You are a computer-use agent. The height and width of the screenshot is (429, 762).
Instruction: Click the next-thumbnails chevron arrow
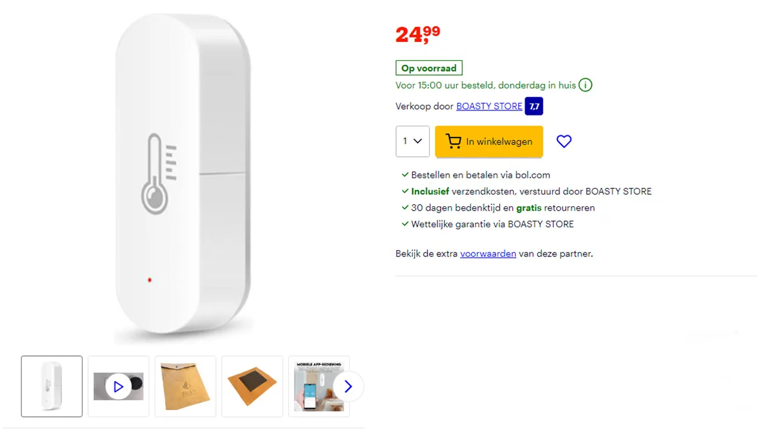pyautogui.click(x=348, y=386)
